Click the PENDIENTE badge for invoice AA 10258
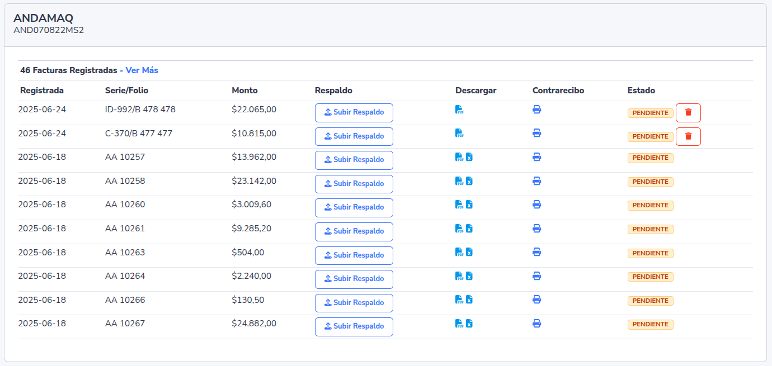This screenshot has height=366, width=772. tap(650, 182)
